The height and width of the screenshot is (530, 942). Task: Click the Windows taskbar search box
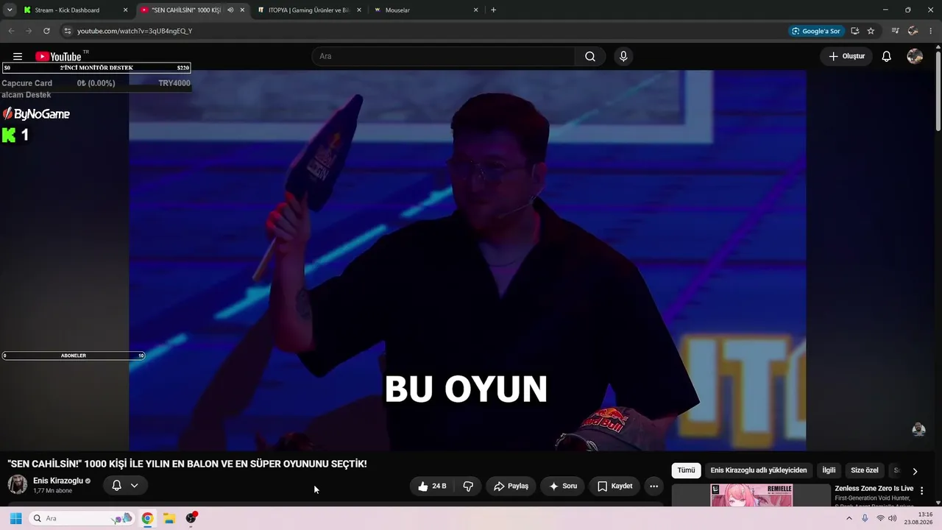(x=82, y=518)
